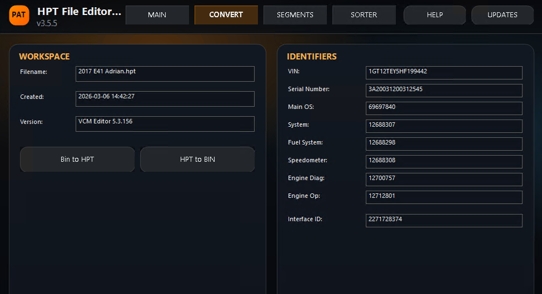This screenshot has height=294, width=542.
Task: Select the Created date field
Action: tap(165, 99)
